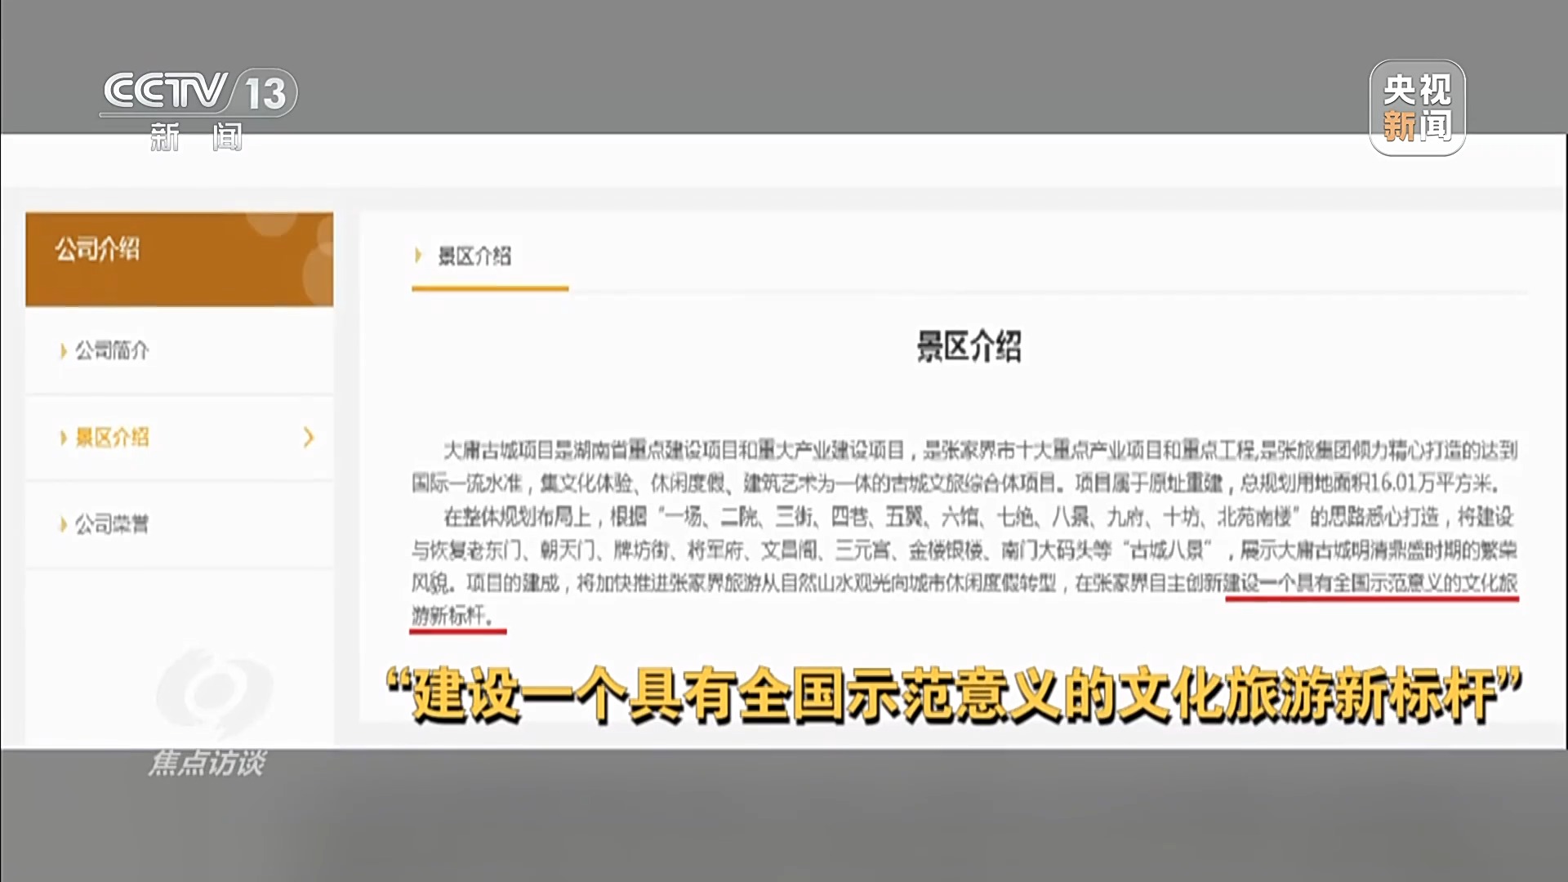Image resolution: width=1568 pixels, height=882 pixels.
Task: Click the 焦点访谈 text watermark
Action: tap(207, 763)
